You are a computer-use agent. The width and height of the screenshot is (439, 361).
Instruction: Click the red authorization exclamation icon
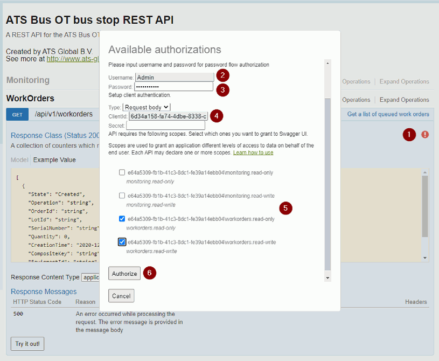click(x=425, y=134)
